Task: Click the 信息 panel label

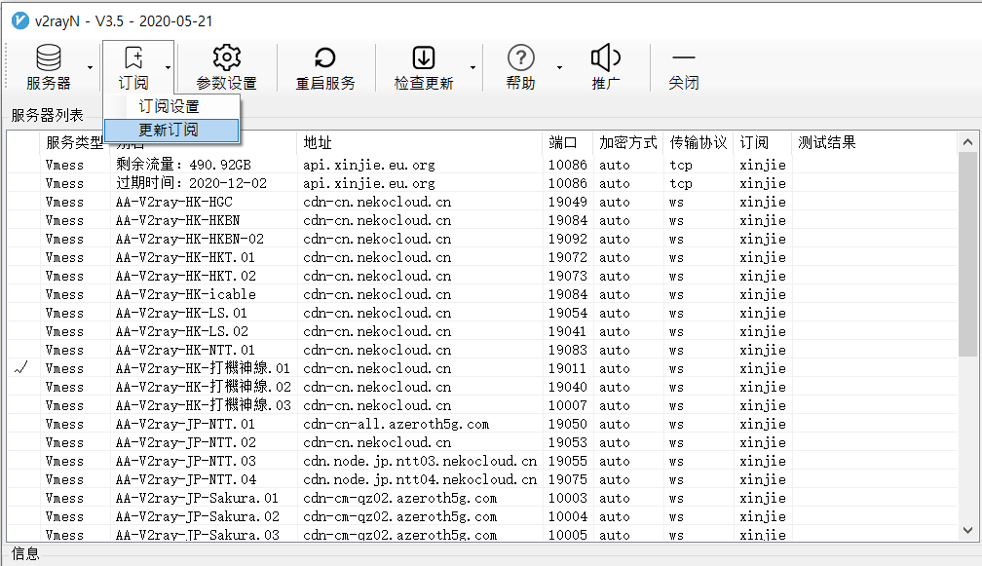Action: pos(25,553)
